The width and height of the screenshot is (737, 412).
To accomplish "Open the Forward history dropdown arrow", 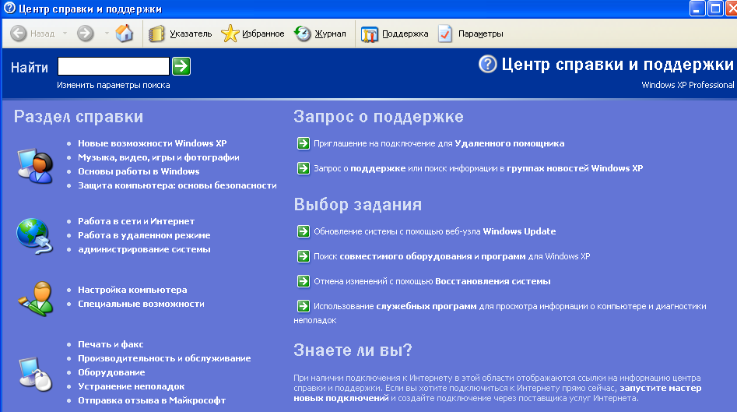I will click(x=107, y=33).
